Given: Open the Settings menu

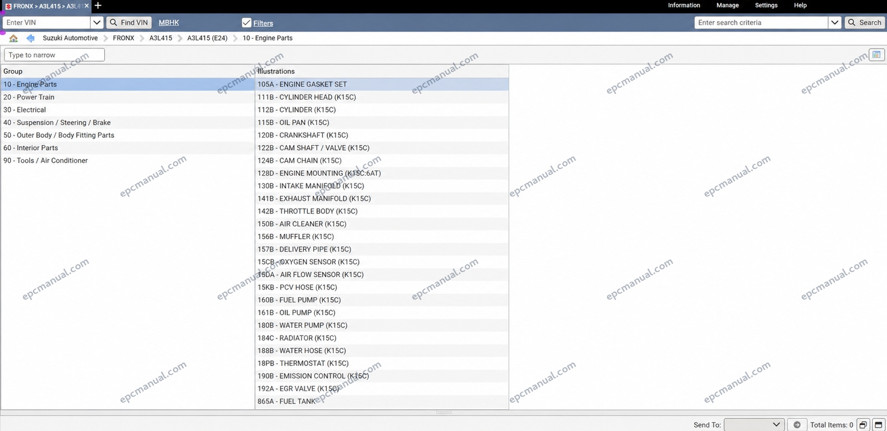Looking at the screenshot, I should tap(766, 6).
